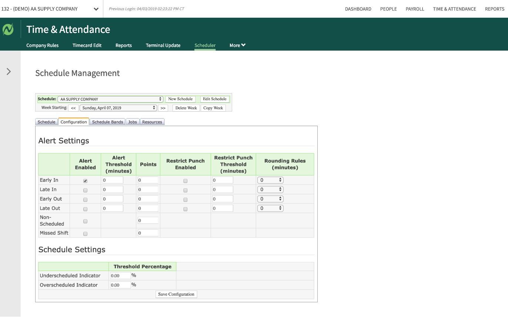Click the Underscheduled Indicator percentage field
The height and width of the screenshot is (317, 508).
pyautogui.click(x=120, y=276)
